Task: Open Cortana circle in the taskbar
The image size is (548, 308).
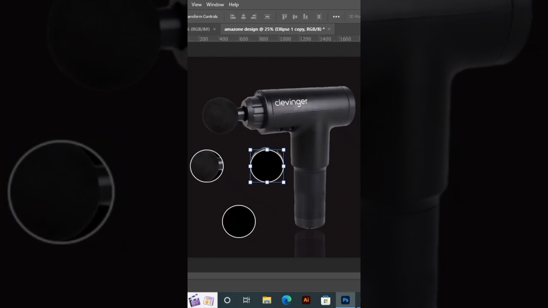Action: click(x=227, y=300)
